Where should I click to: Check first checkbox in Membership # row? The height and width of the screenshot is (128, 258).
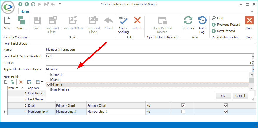pos(183,112)
